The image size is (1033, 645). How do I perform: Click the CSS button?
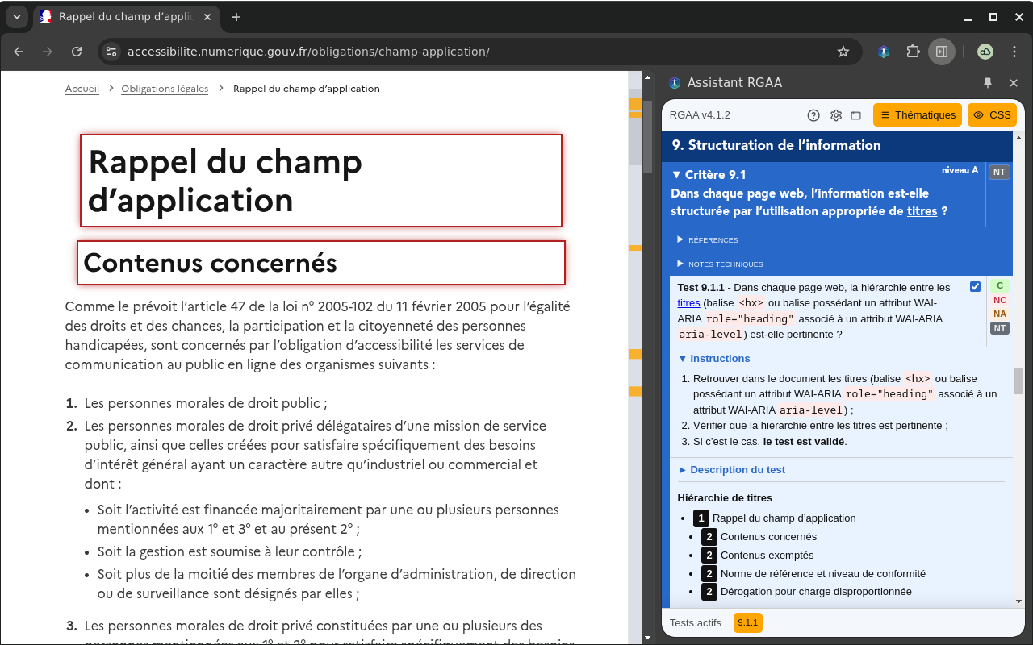(992, 115)
